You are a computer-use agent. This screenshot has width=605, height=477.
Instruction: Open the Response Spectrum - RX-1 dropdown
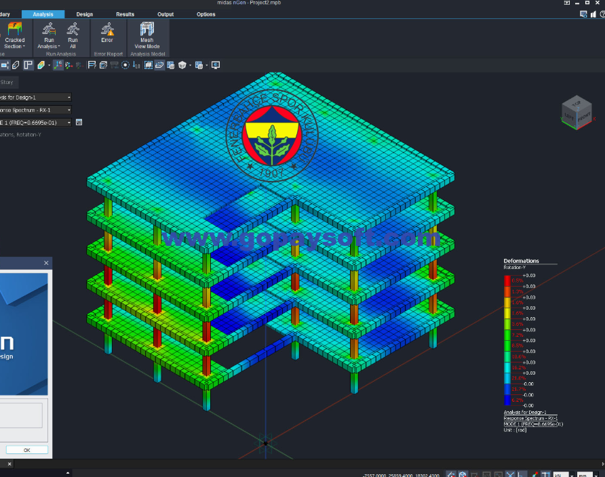(35, 110)
